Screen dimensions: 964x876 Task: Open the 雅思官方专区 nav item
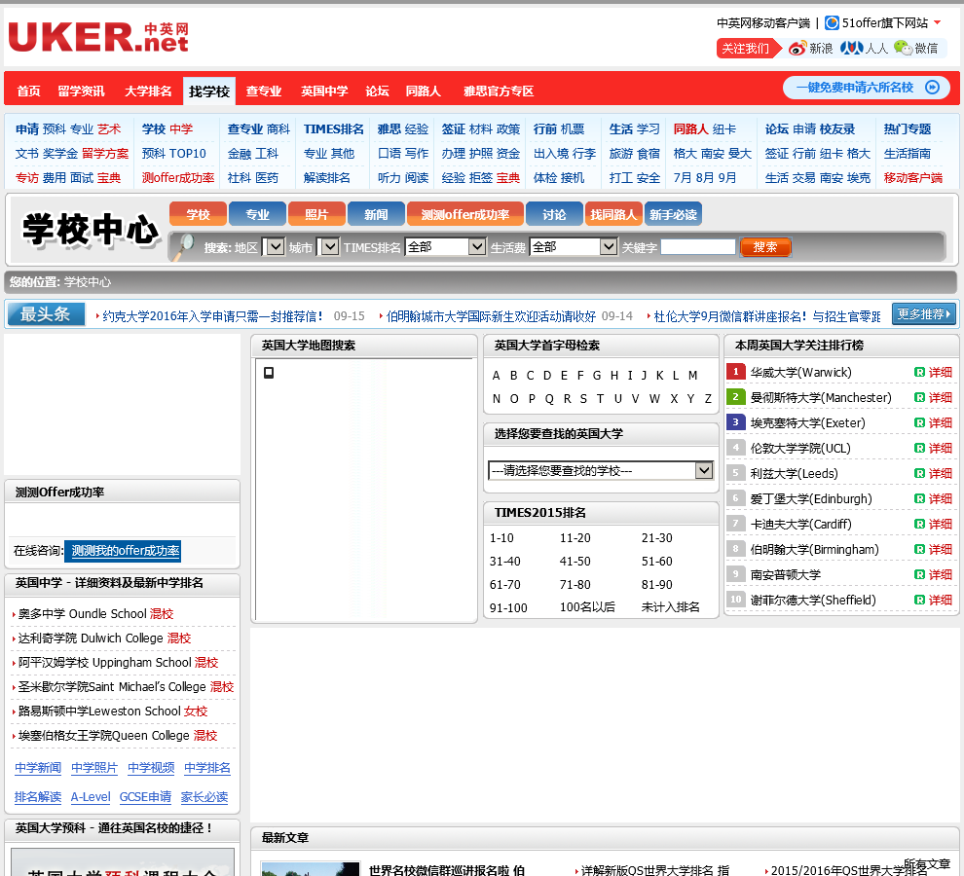coord(499,91)
